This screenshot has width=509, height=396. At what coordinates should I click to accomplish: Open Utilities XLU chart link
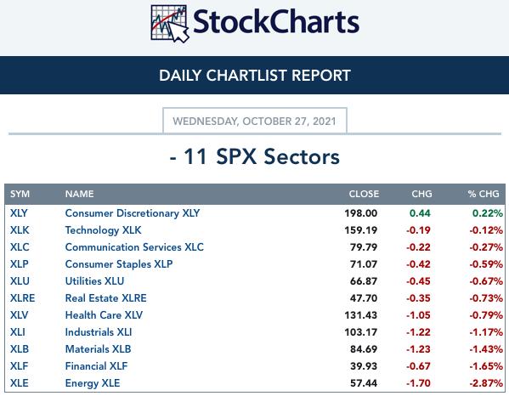pyautogui.click(x=94, y=281)
